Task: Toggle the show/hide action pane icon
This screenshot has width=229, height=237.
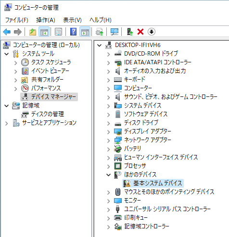Action: pyautogui.click(x=85, y=32)
